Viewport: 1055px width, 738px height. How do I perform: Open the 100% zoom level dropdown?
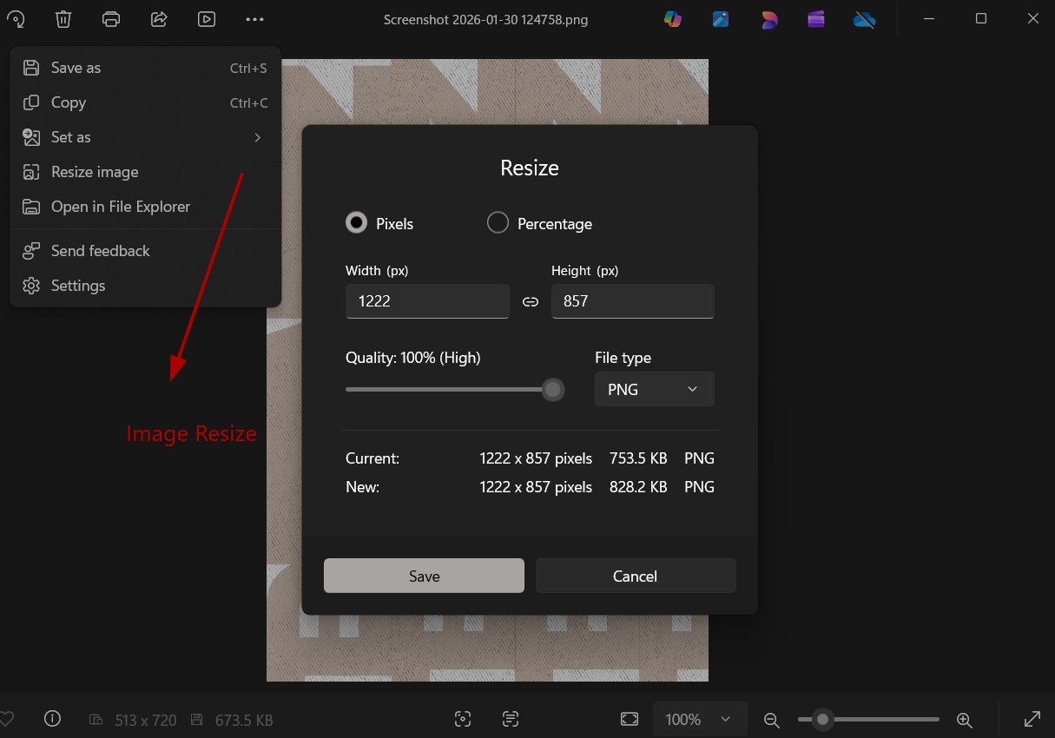[700, 719]
